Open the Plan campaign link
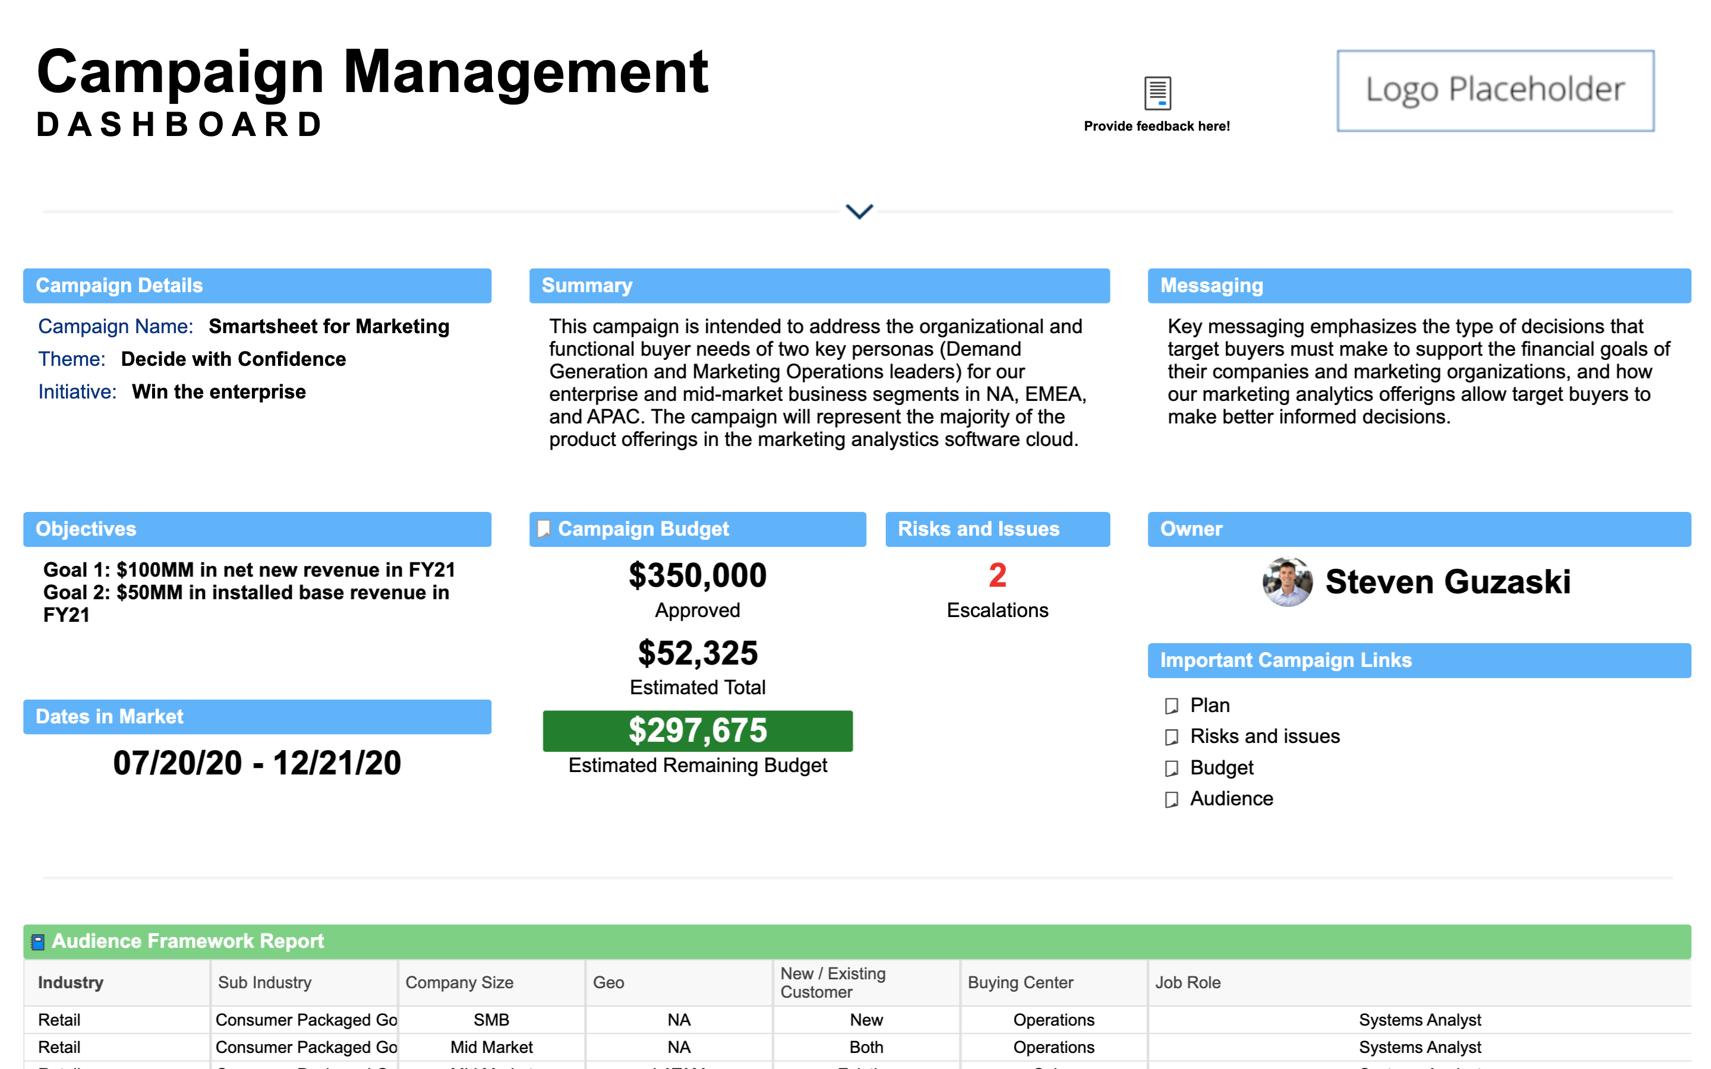 1210,705
